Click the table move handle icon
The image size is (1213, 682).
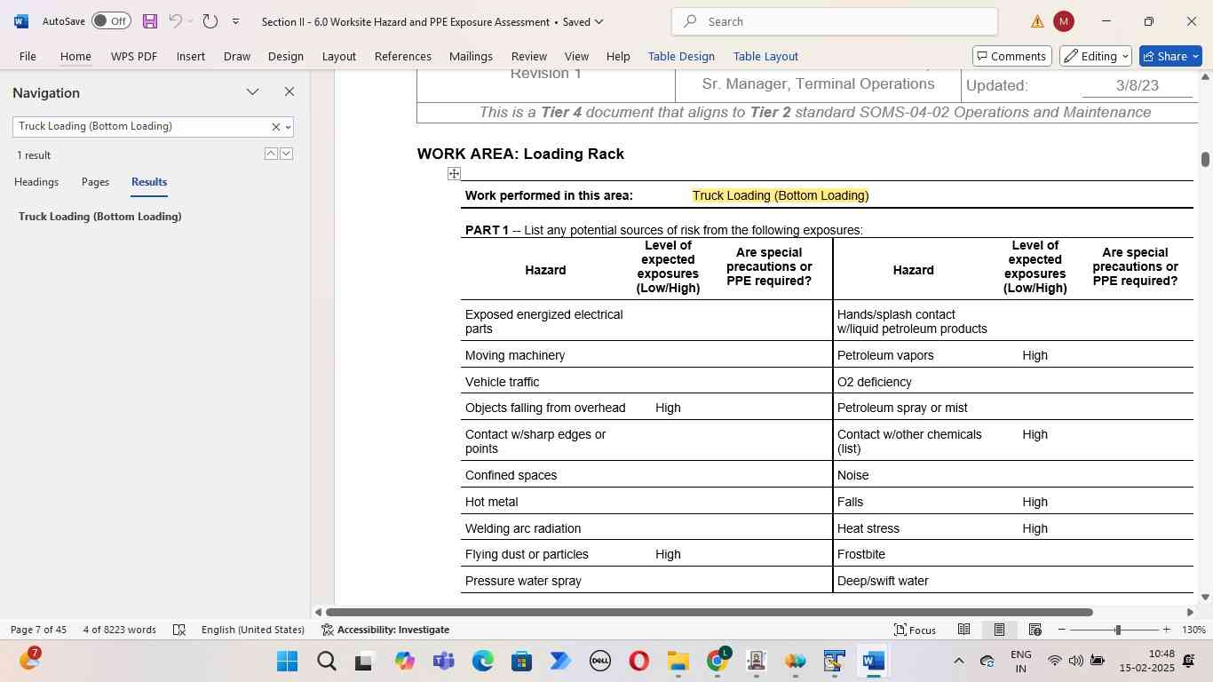coord(454,173)
